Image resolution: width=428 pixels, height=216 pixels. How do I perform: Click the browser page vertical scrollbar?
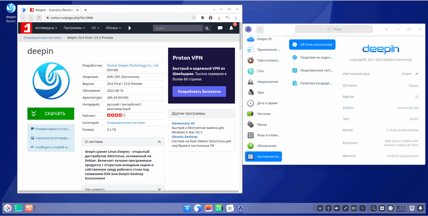click(241, 36)
